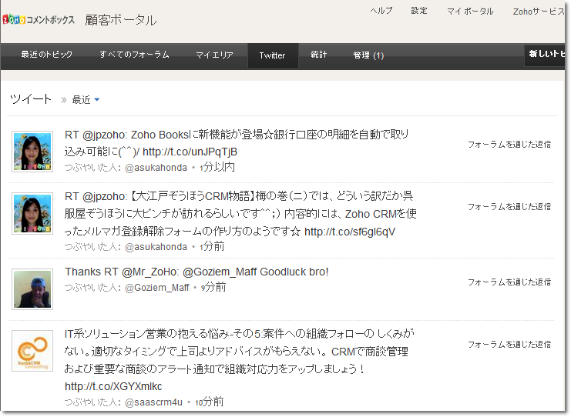571x417 pixels.
Task: Click @Goziem_Maff author name
Action: pyautogui.click(x=157, y=288)
